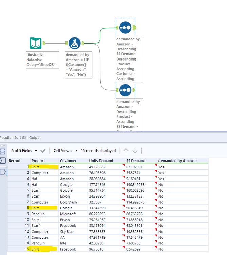Go to next record with down arrow
Viewport: 227px width, 255px height.
(135, 151)
